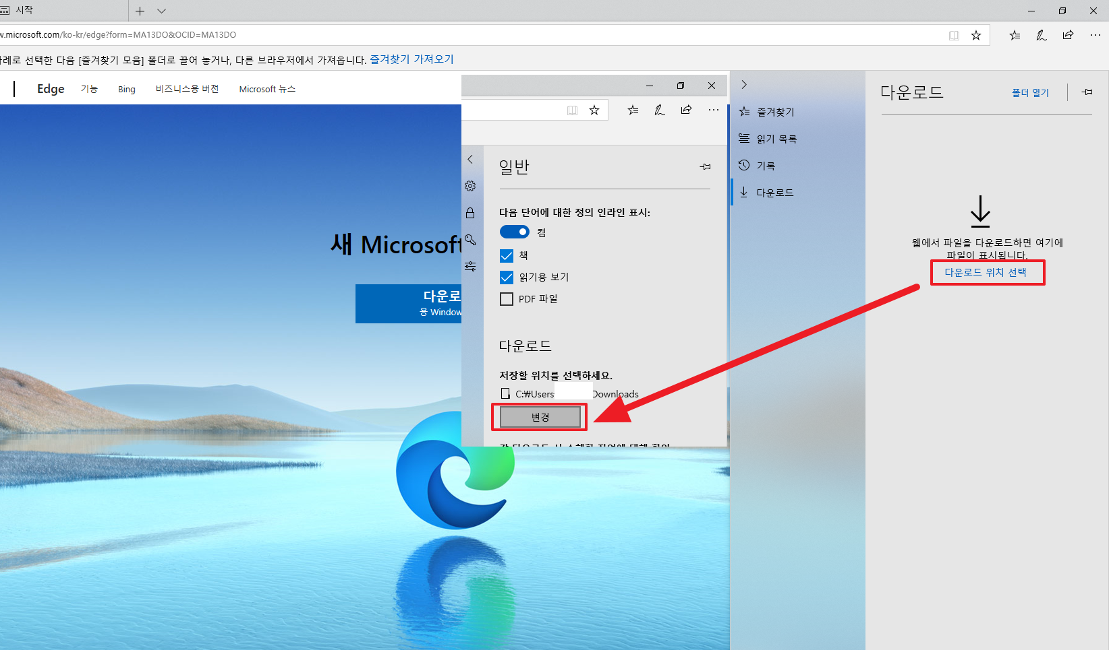Select Passwords key icon in settings sidebar
The width and height of the screenshot is (1109, 650).
click(470, 240)
